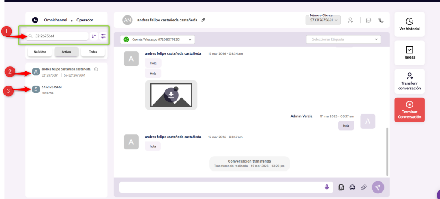Click the microphone voice message icon
440x199 pixels.
pyautogui.click(x=327, y=187)
